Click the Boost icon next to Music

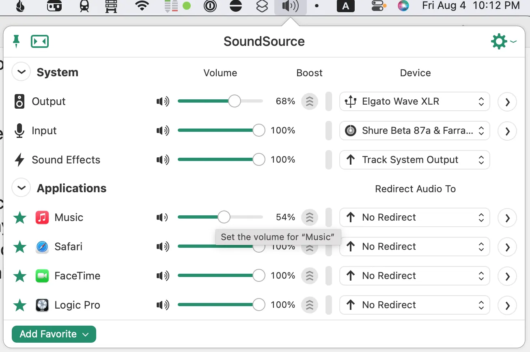pyautogui.click(x=309, y=217)
